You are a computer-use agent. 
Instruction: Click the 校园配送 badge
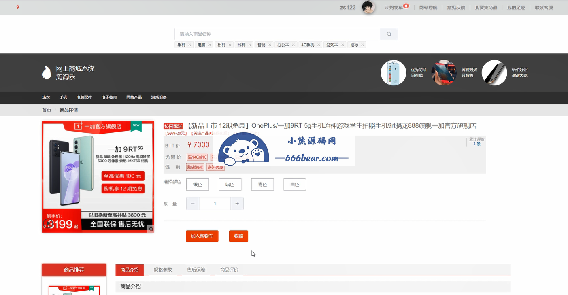point(174,126)
